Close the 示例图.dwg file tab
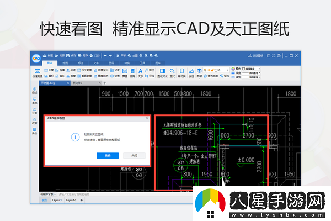The width and height of the screenshot is (331, 221). click(x=68, y=83)
